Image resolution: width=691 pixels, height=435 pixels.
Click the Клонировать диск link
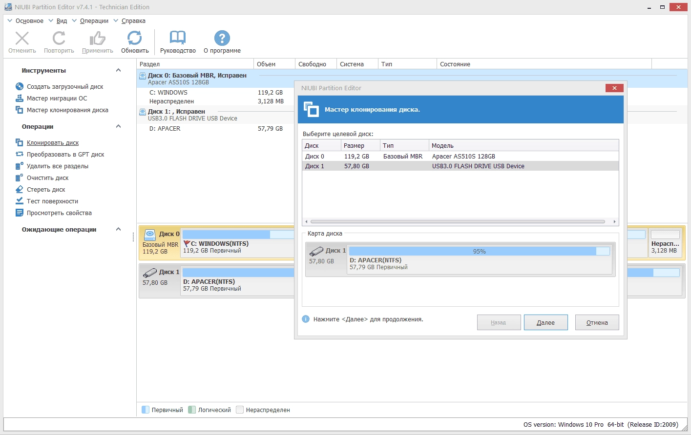click(x=53, y=142)
